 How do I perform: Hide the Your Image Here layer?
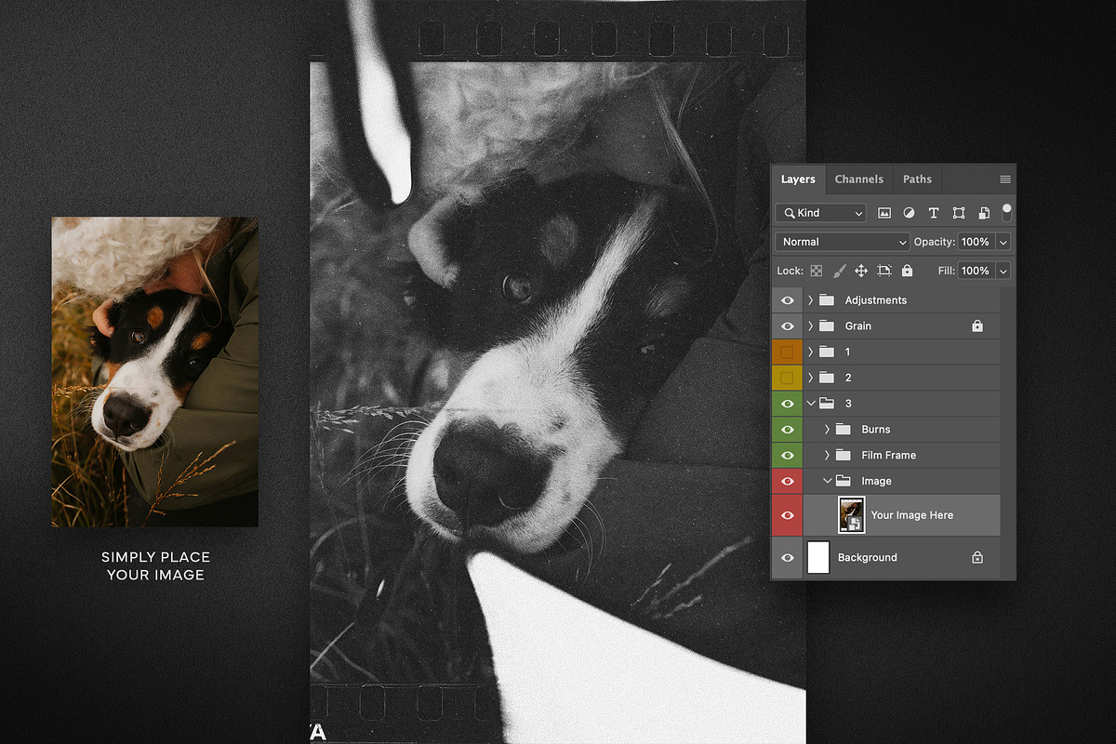788,514
